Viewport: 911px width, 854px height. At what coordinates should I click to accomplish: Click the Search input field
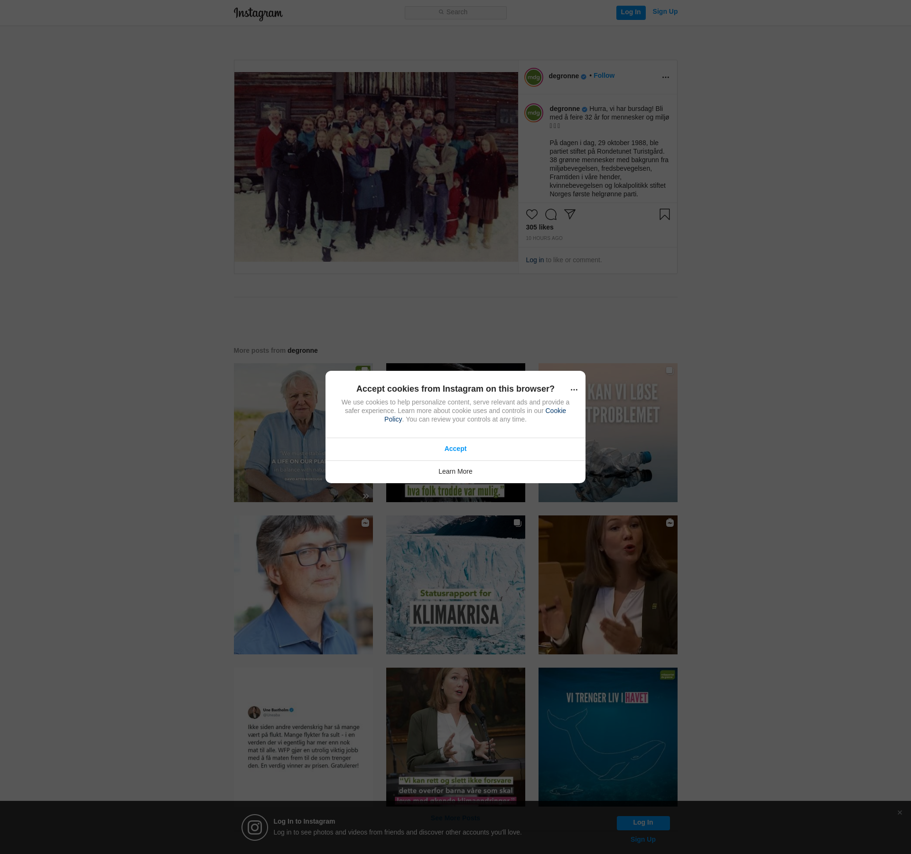pyautogui.click(x=455, y=13)
